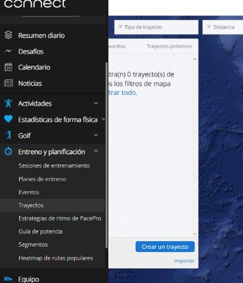The width and height of the screenshot is (243, 283).
Task: Click the Equipo shoe icon
Action: (x=8, y=278)
